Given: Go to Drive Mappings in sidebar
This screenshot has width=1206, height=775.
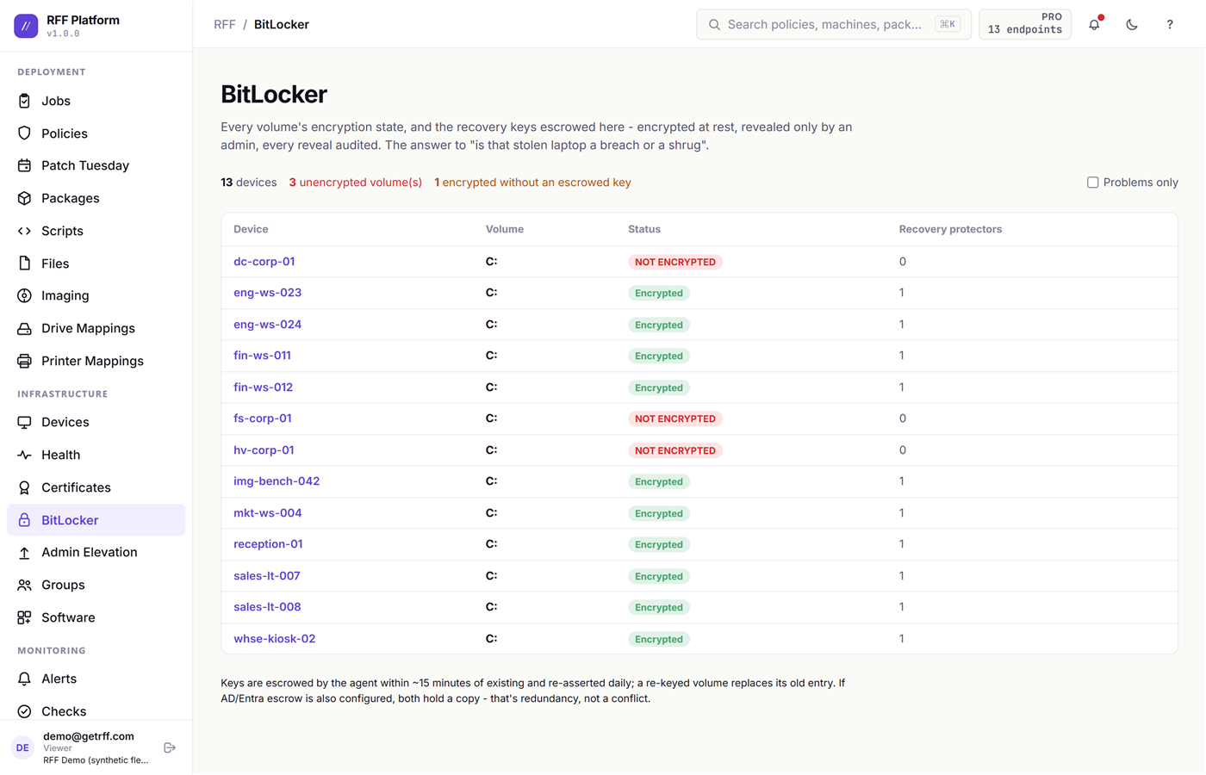Looking at the screenshot, I should (96, 328).
